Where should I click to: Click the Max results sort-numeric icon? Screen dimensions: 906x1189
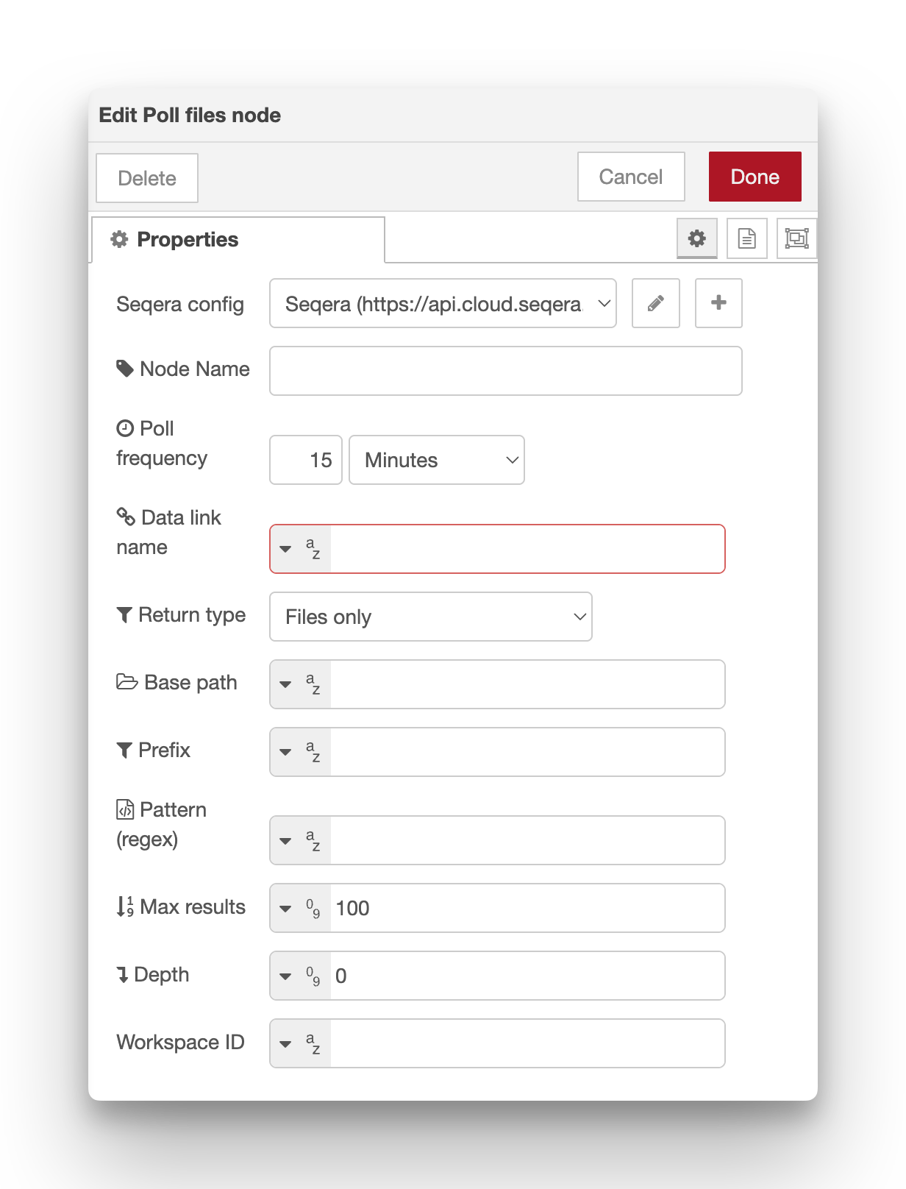pyautogui.click(x=125, y=906)
